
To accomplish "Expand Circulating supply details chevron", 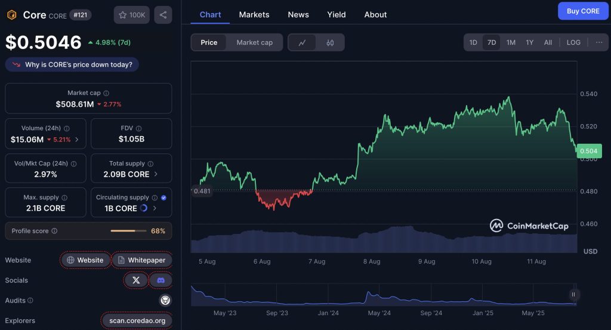I will pyautogui.click(x=155, y=208).
